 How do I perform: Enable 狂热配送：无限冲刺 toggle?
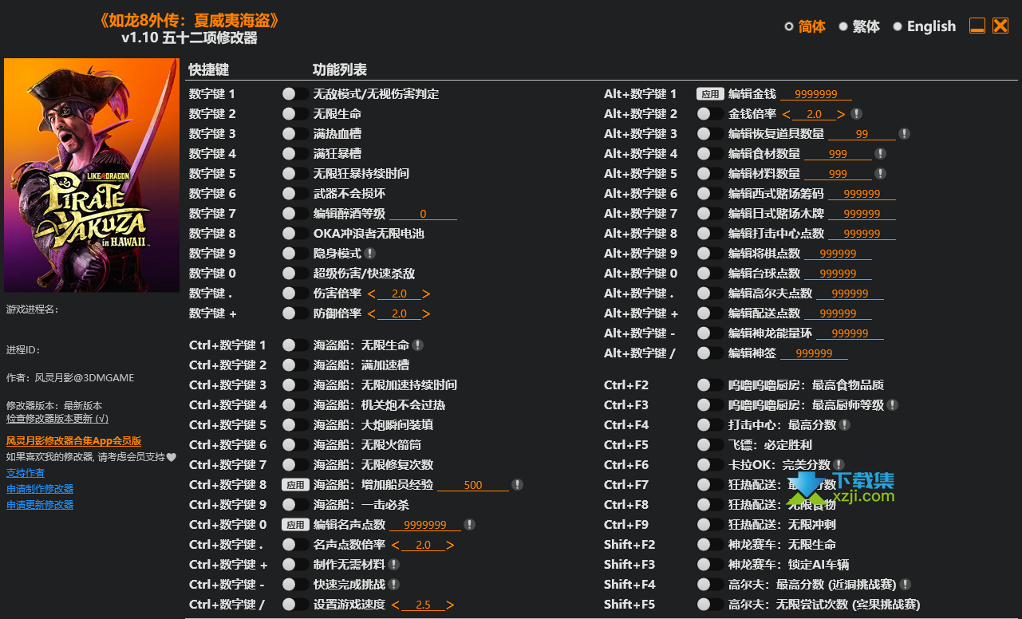click(710, 525)
